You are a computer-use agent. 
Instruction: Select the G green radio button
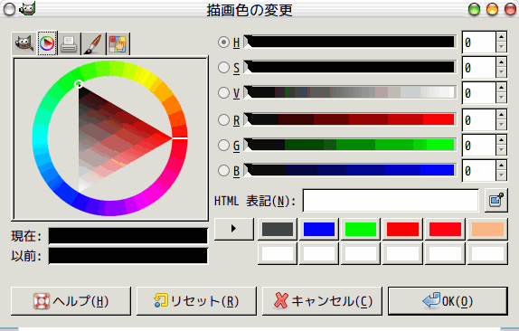[223, 145]
